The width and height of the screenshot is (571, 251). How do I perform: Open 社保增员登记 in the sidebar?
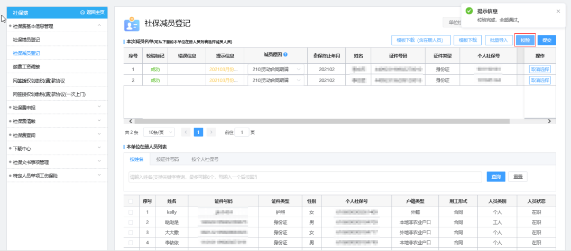(x=26, y=40)
